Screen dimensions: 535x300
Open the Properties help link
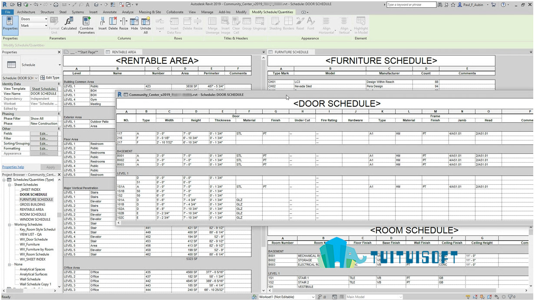[x=13, y=167]
